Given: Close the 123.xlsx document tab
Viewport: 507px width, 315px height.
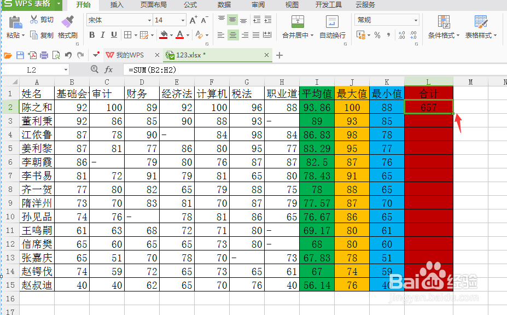Looking at the screenshot, I should coord(266,55).
